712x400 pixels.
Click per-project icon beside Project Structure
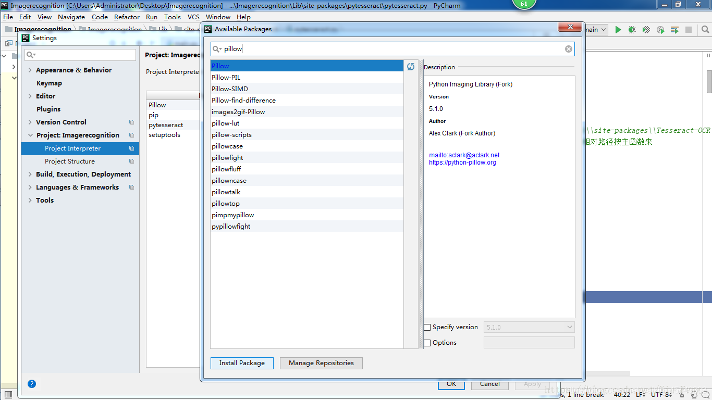[131, 161]
